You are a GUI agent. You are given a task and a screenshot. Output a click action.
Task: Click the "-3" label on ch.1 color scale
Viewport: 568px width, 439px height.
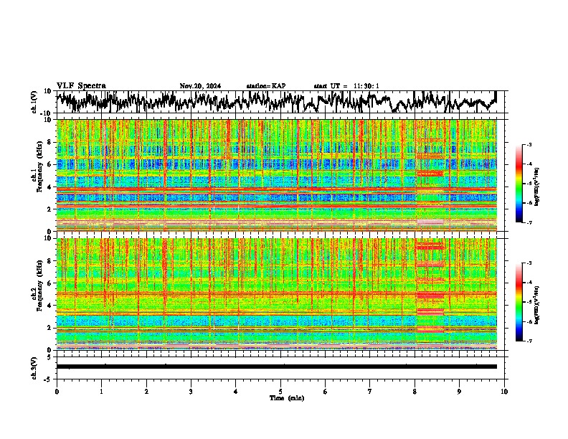point(529,144)
